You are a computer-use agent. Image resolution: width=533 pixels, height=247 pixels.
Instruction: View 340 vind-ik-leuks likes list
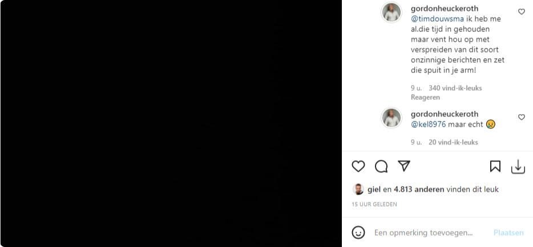pyautogui.click(x=455, y=88)
